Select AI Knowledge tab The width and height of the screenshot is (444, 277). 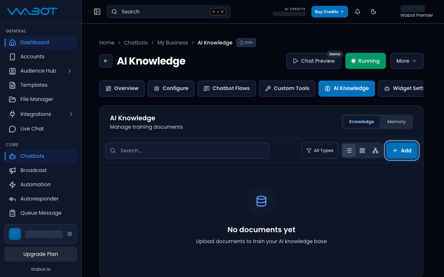pos(347,89)
